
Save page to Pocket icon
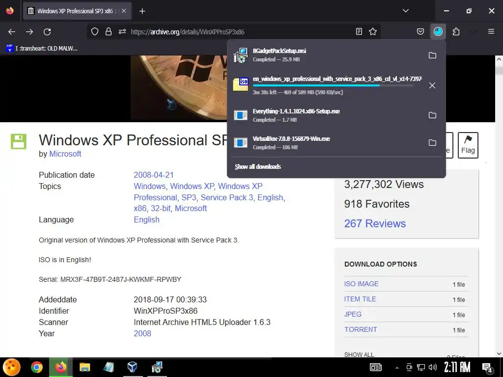420,31
